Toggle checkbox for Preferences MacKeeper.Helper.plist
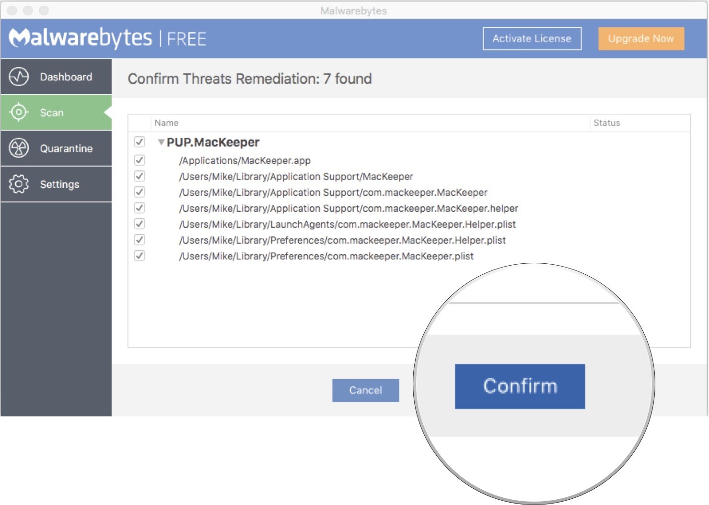 coord(139,239)
